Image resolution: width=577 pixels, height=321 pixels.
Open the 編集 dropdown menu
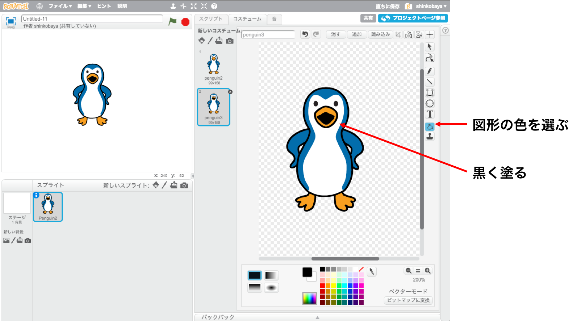tap(84, 6)
